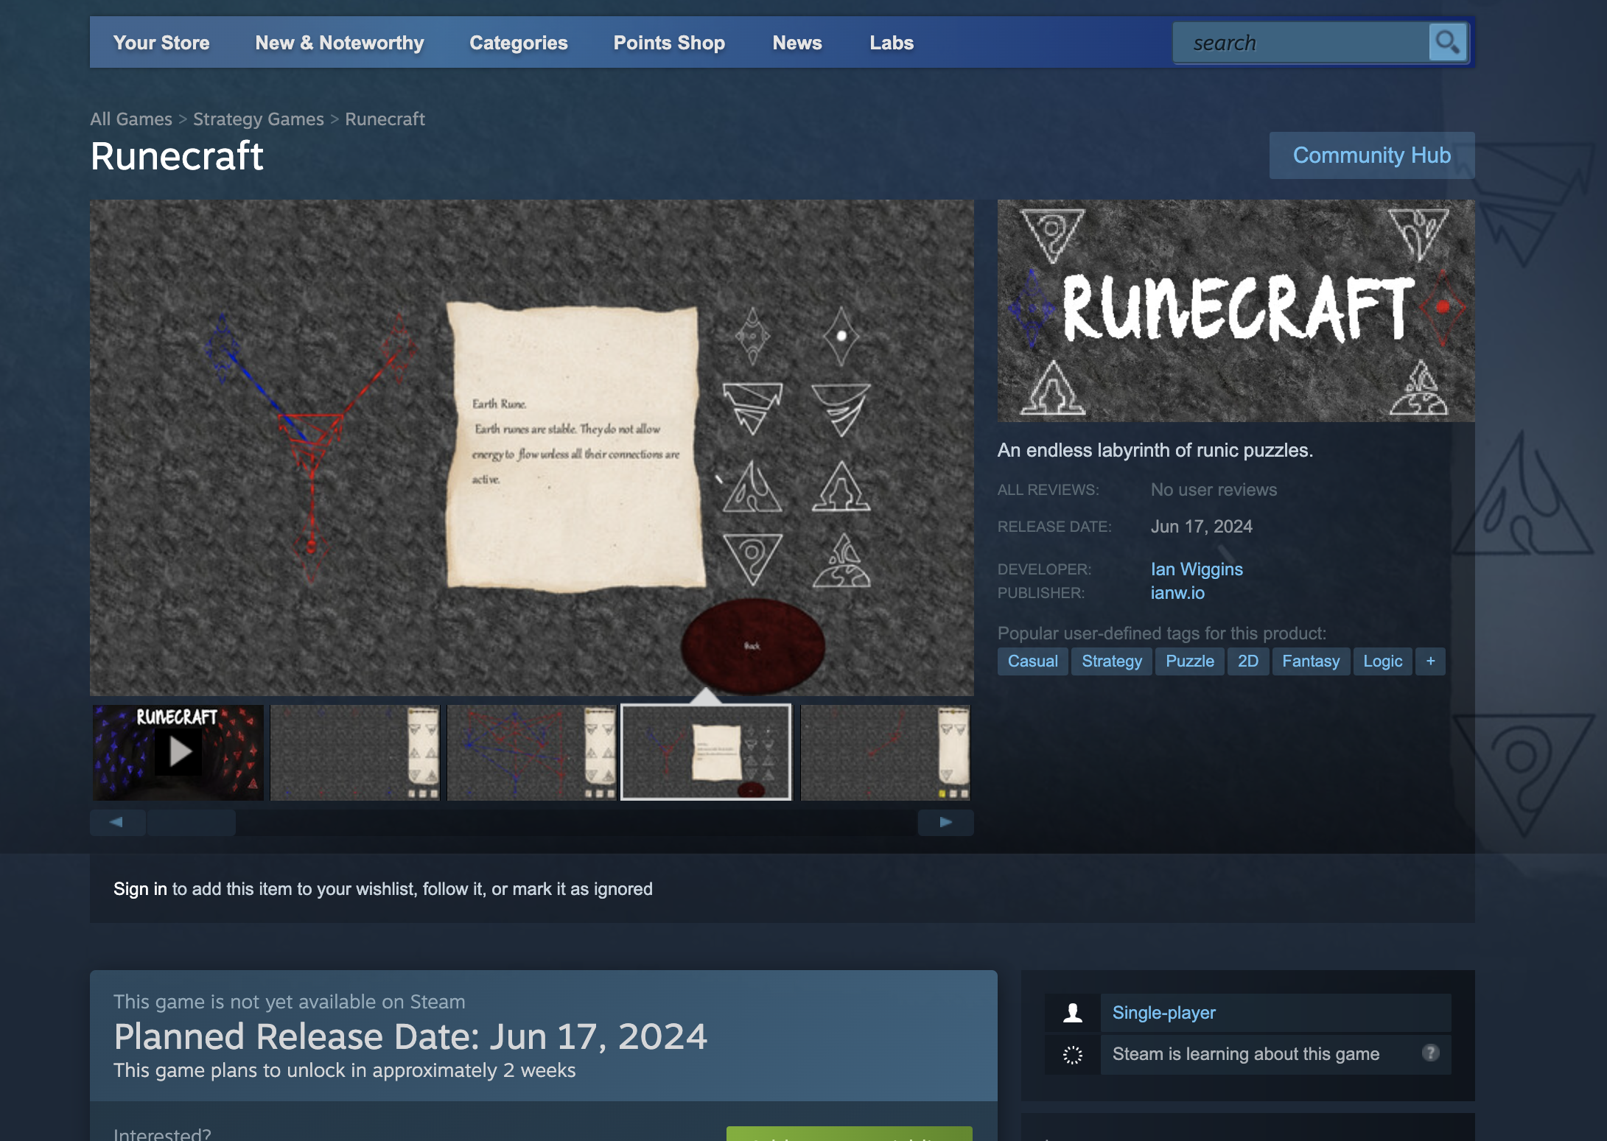The image size is (1607, 1141).
Task: Play the Runecraft trailer thumbnail
Action: [178, 752]
